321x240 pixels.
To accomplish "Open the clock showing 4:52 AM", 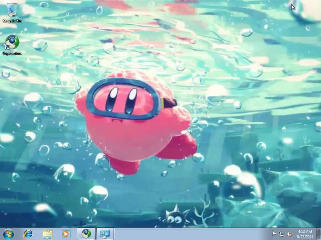I will coord(305,234).
